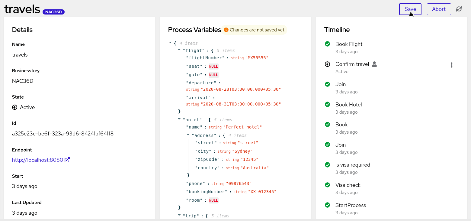This screenshot has width=471, height=221.
Task: Click the travels page title
Action: click(22, 9)
